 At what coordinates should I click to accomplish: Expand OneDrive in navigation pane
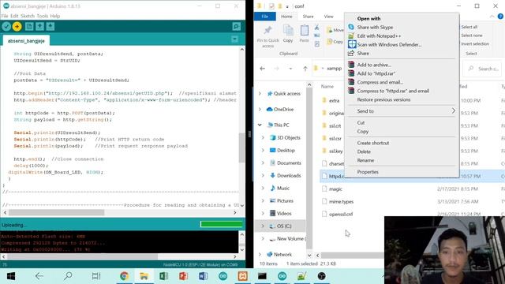tap(260, 110)
